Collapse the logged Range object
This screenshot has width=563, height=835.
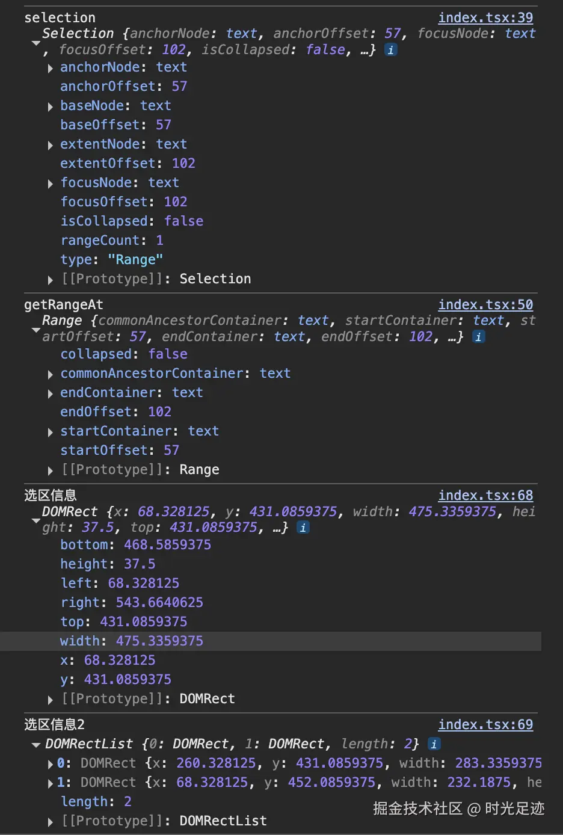pos(36,330)
